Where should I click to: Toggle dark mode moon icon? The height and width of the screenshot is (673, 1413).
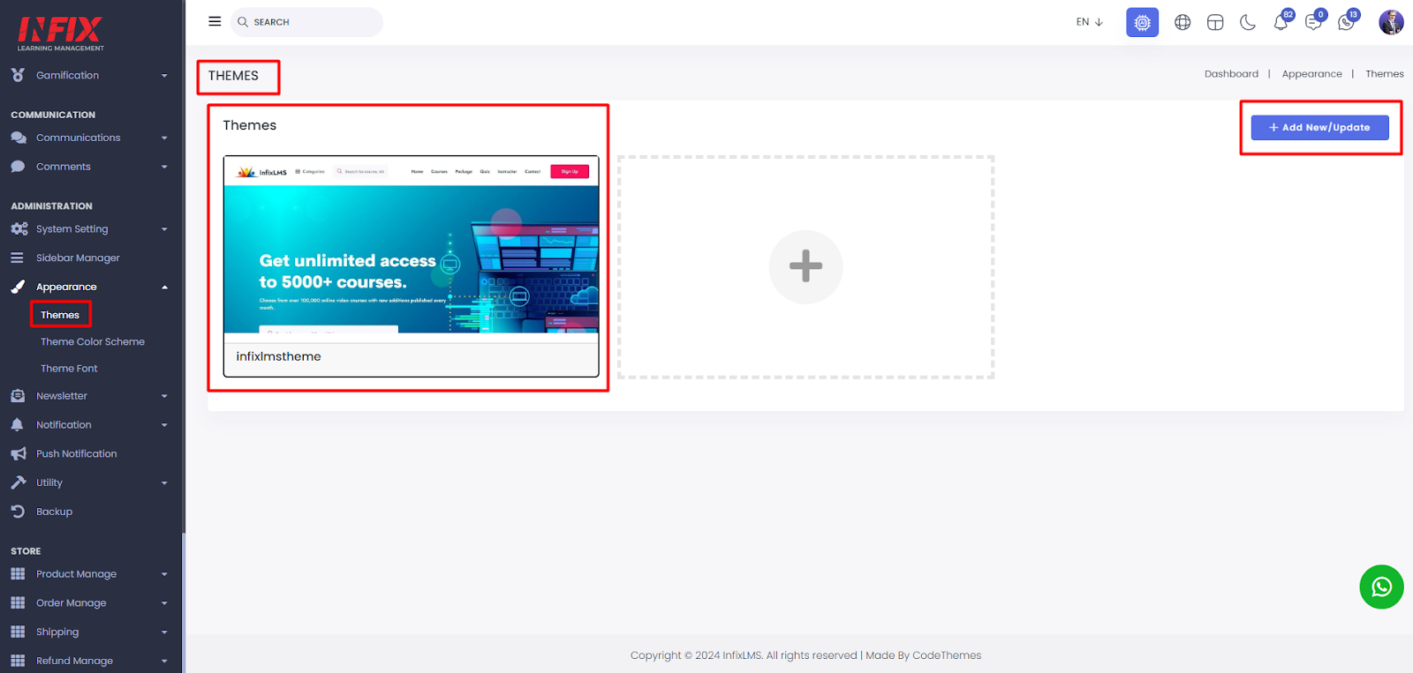pyautogui.click(x=1248, y=22)
